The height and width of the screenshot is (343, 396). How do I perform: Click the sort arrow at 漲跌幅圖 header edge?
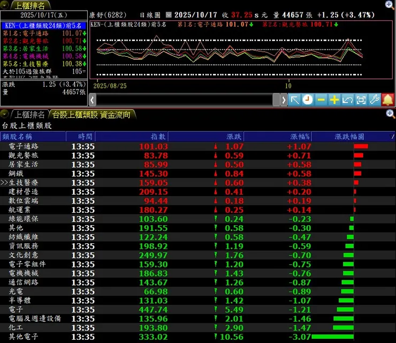pos(392,137)
